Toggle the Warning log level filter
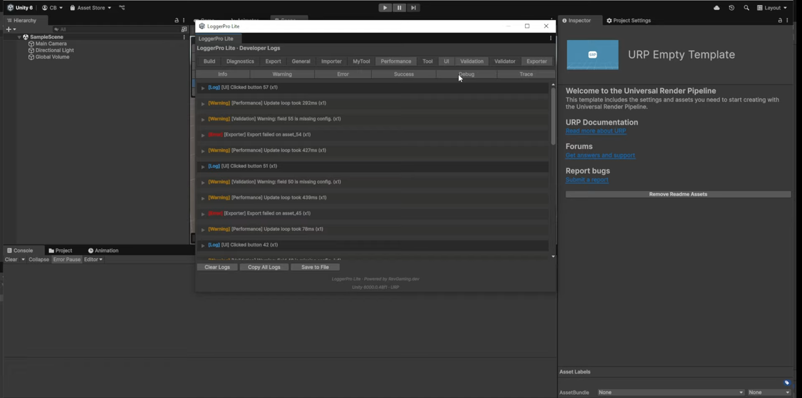 [x=282, y=74]
